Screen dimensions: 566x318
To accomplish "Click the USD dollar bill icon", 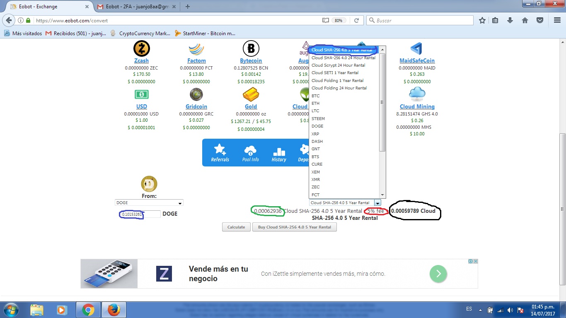I will pos(141,95).
